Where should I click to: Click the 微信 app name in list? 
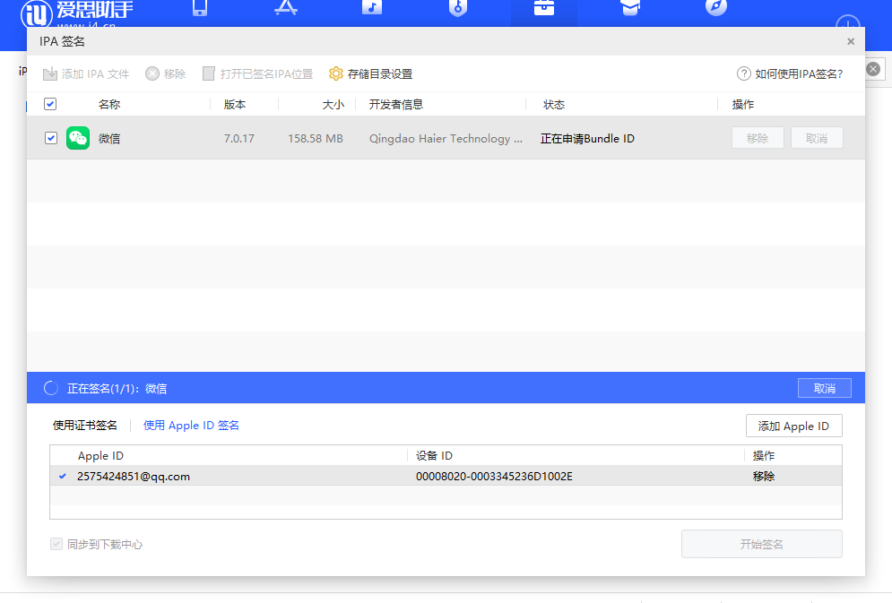(x=109, y=139)
